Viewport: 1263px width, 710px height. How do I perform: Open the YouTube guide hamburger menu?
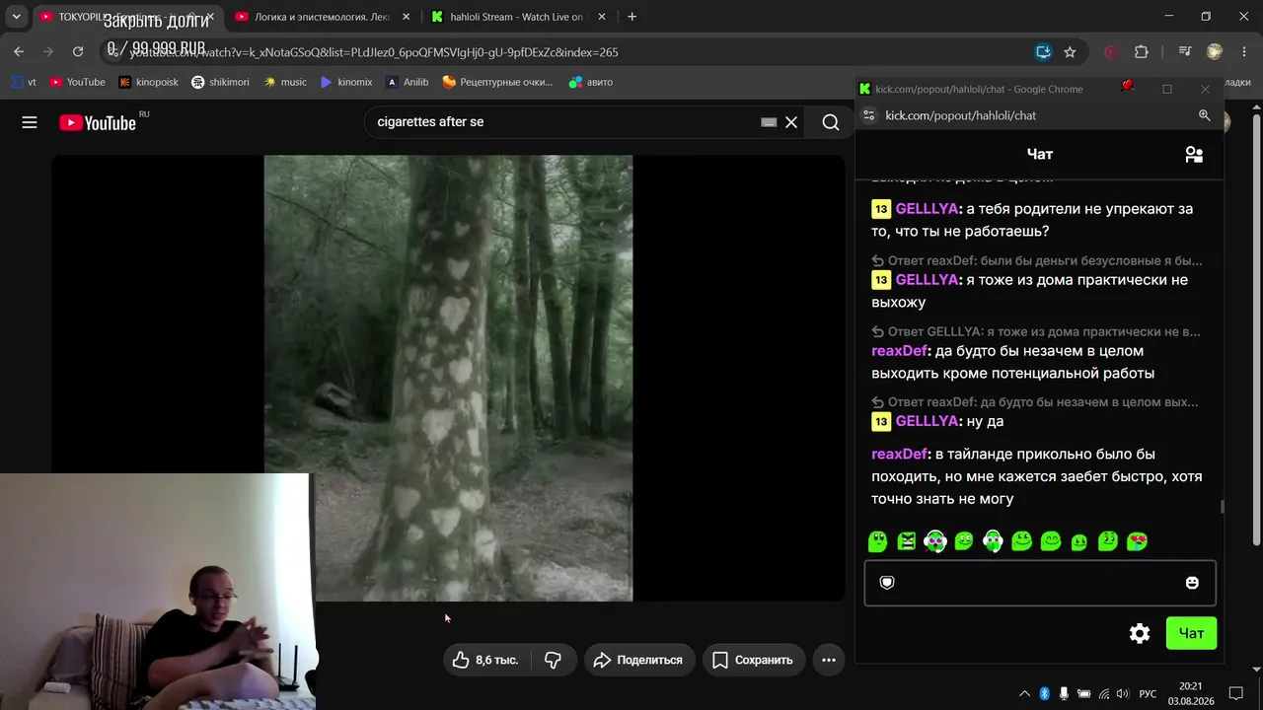[x=30, y=122]
